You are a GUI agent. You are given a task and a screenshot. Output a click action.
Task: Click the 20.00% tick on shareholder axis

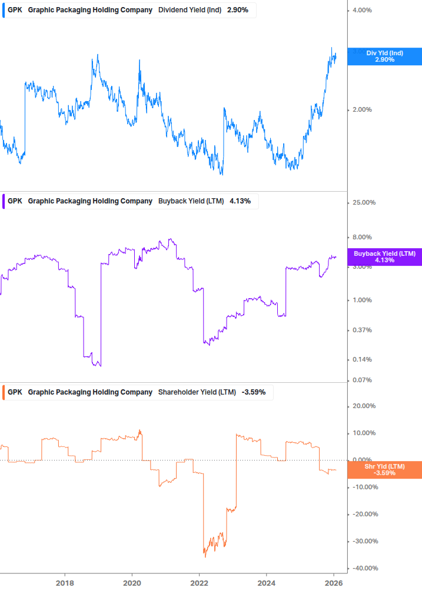(364, 406)
